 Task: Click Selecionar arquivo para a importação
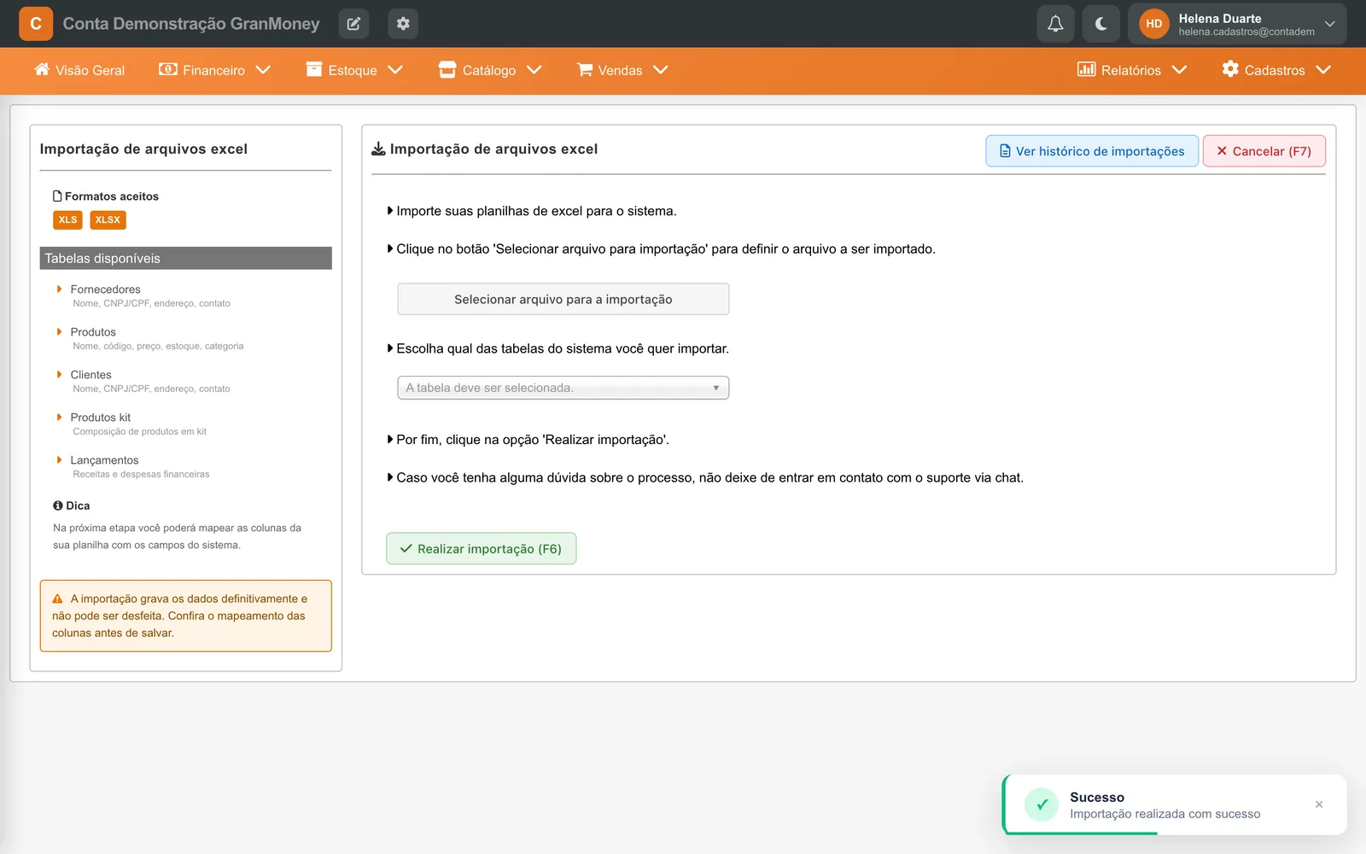[x=563, y=299]
